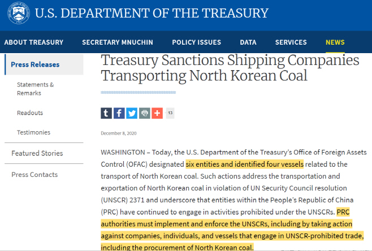Open the Readouts sidebar link
Image resolution: width=372 pixels, height=251 pixels.
click(30, 113)
